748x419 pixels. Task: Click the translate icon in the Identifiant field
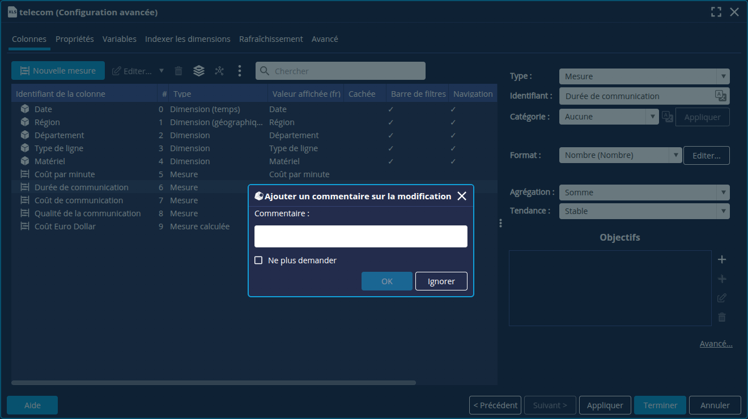[x=720, y=96]
